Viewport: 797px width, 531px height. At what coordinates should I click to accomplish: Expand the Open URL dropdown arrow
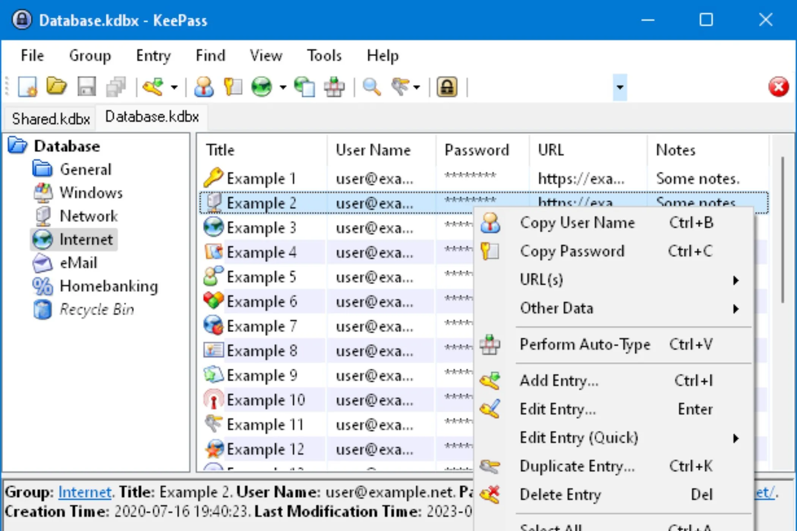tap(283, 87)
